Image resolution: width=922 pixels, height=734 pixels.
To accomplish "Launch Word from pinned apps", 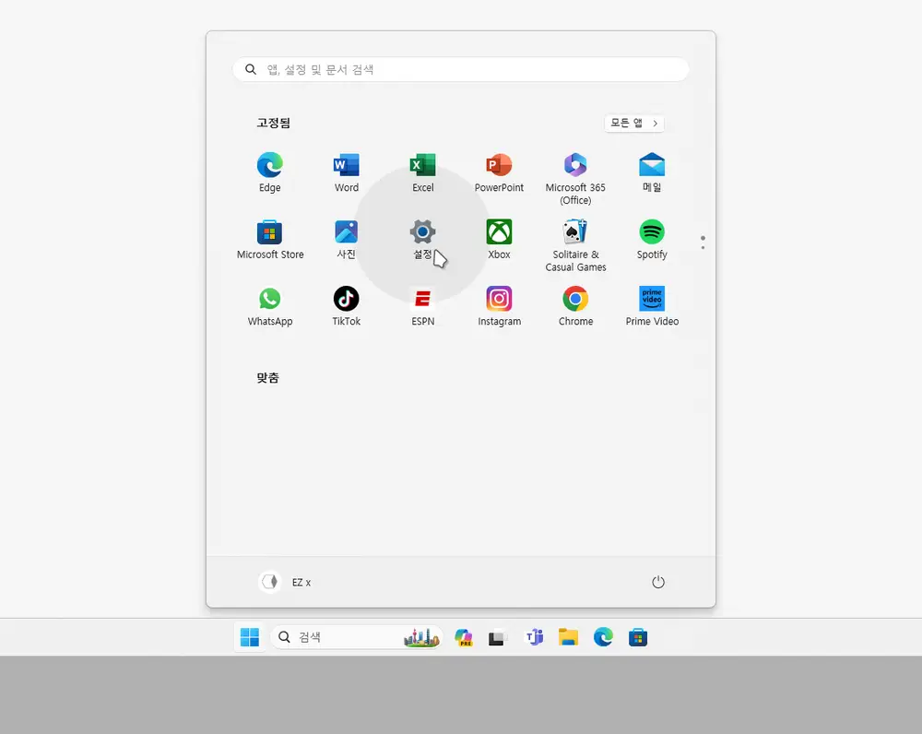I will tap(347, 172).
